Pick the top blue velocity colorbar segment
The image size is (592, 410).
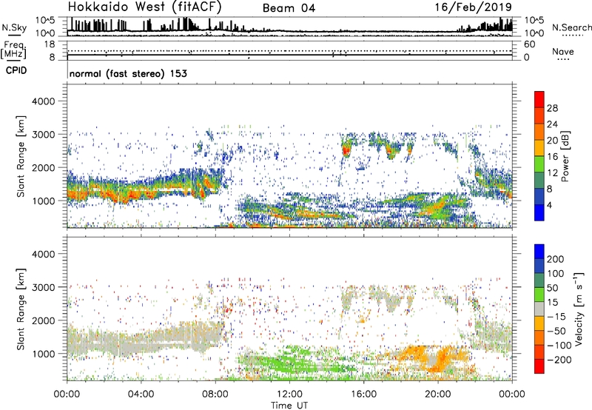click(539, 252)
